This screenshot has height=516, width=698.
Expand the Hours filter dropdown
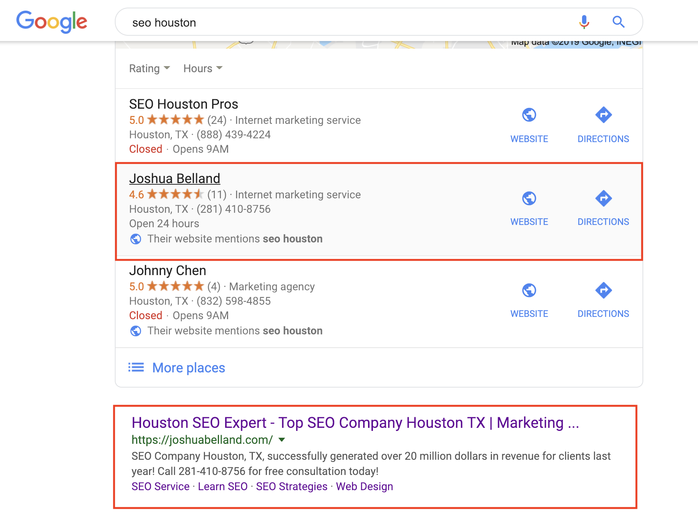click(203, 68)
